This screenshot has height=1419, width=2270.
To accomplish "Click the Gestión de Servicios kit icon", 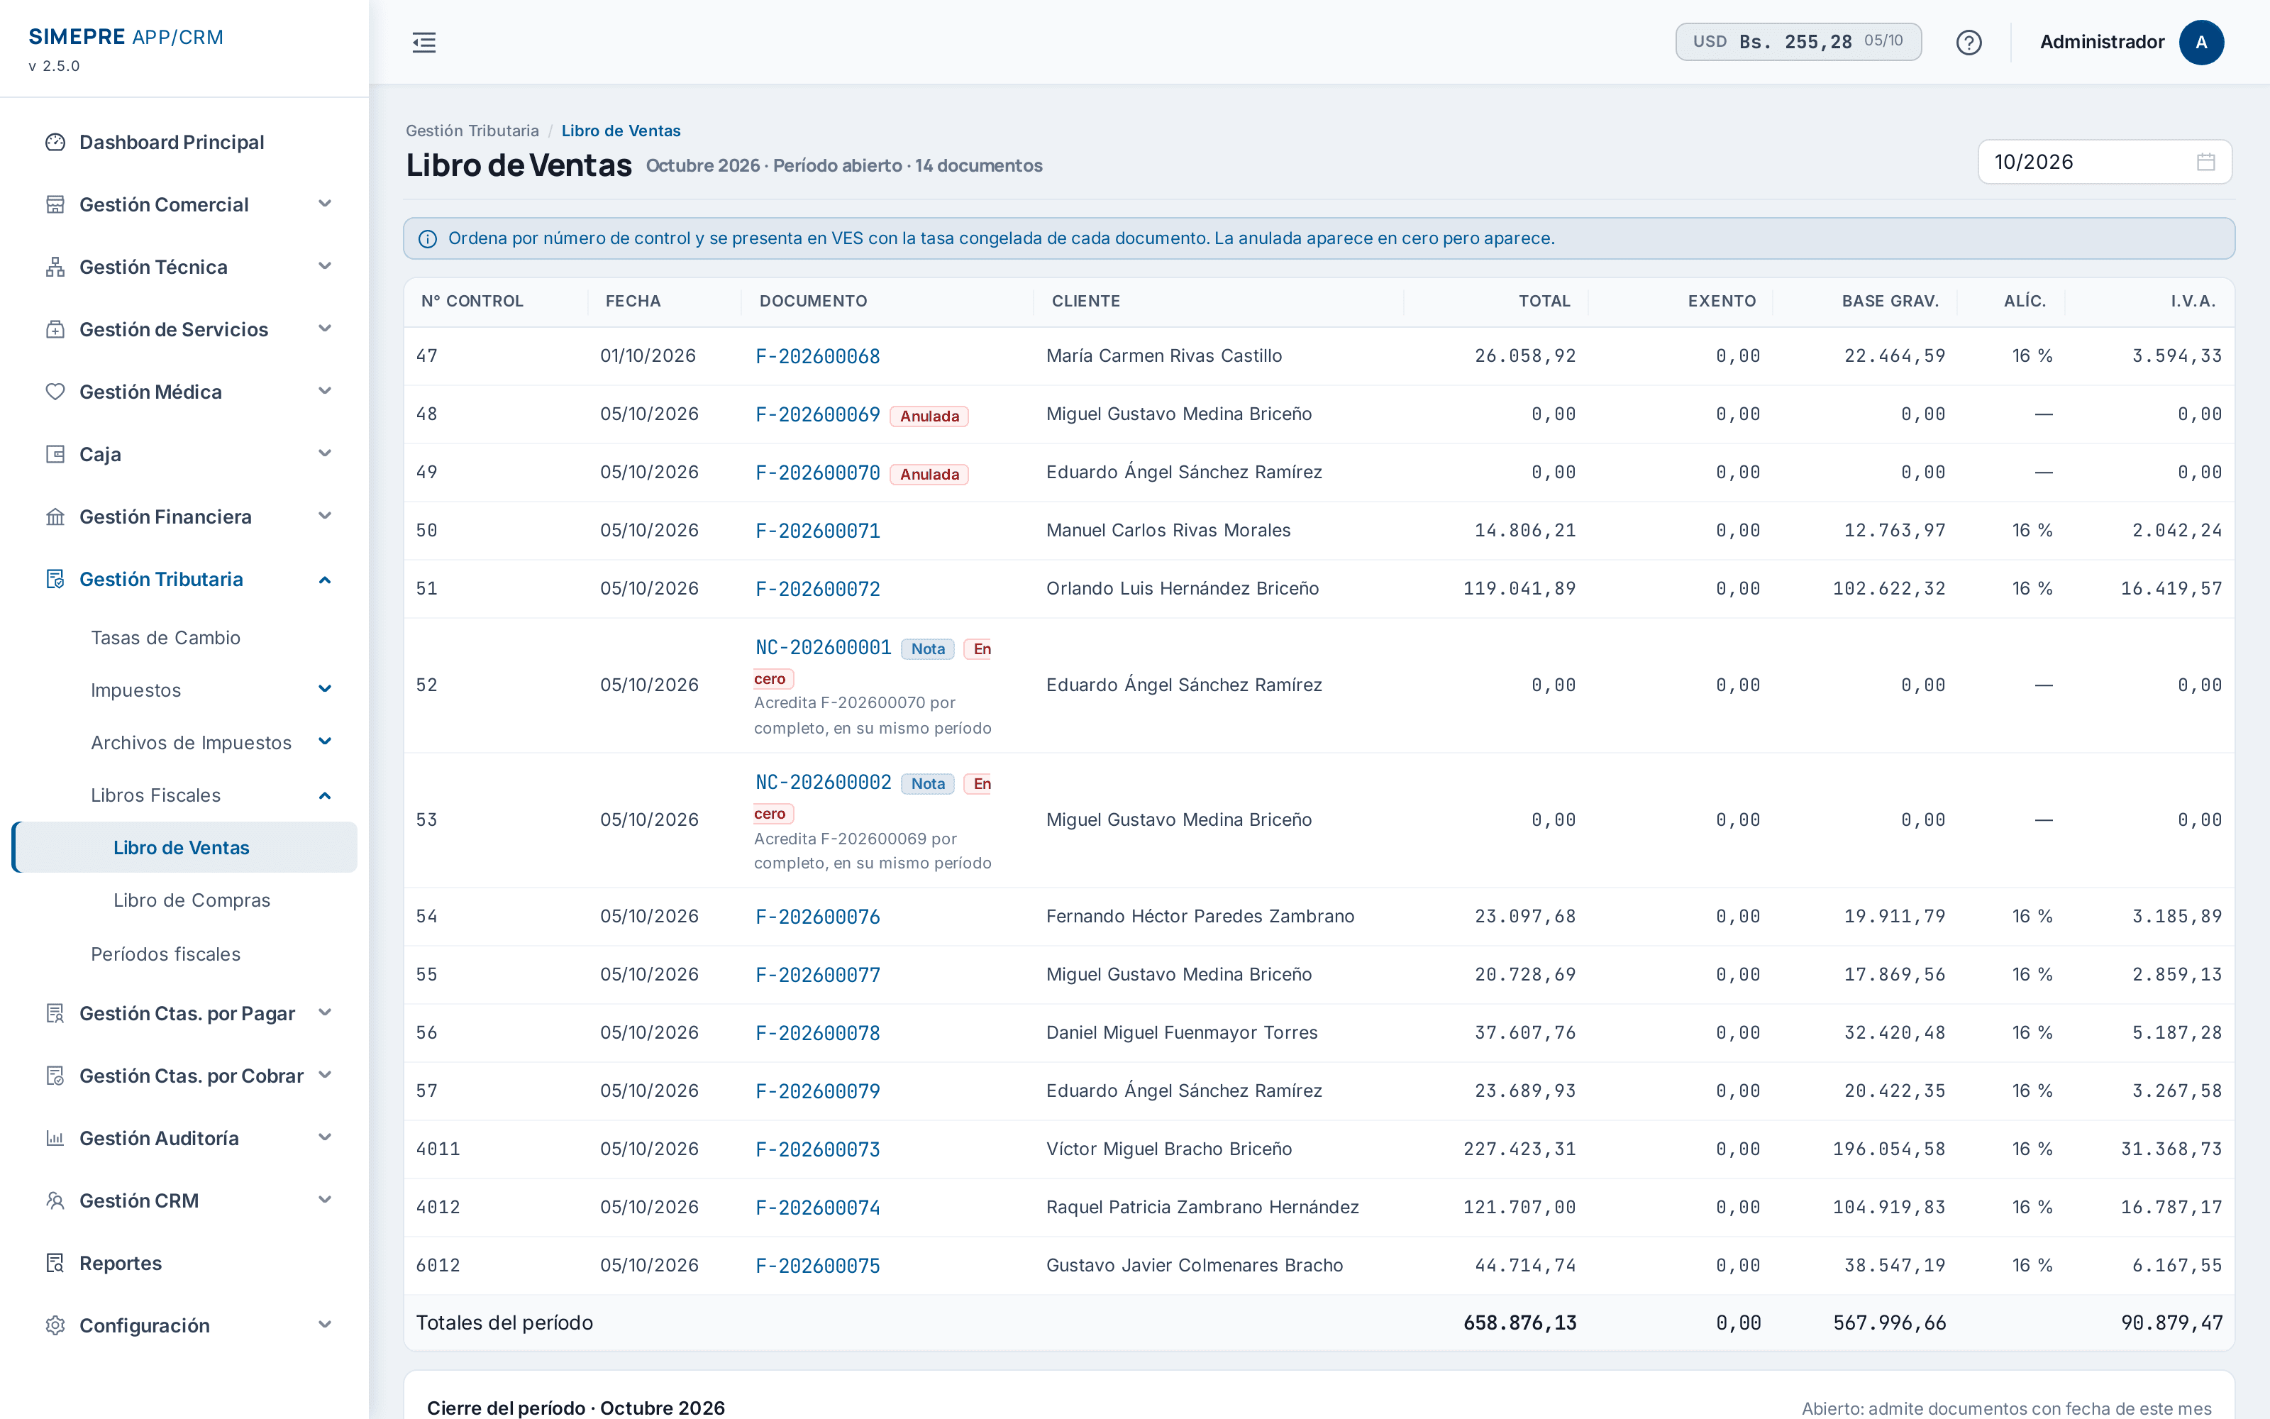I will (x=55, y=329).
